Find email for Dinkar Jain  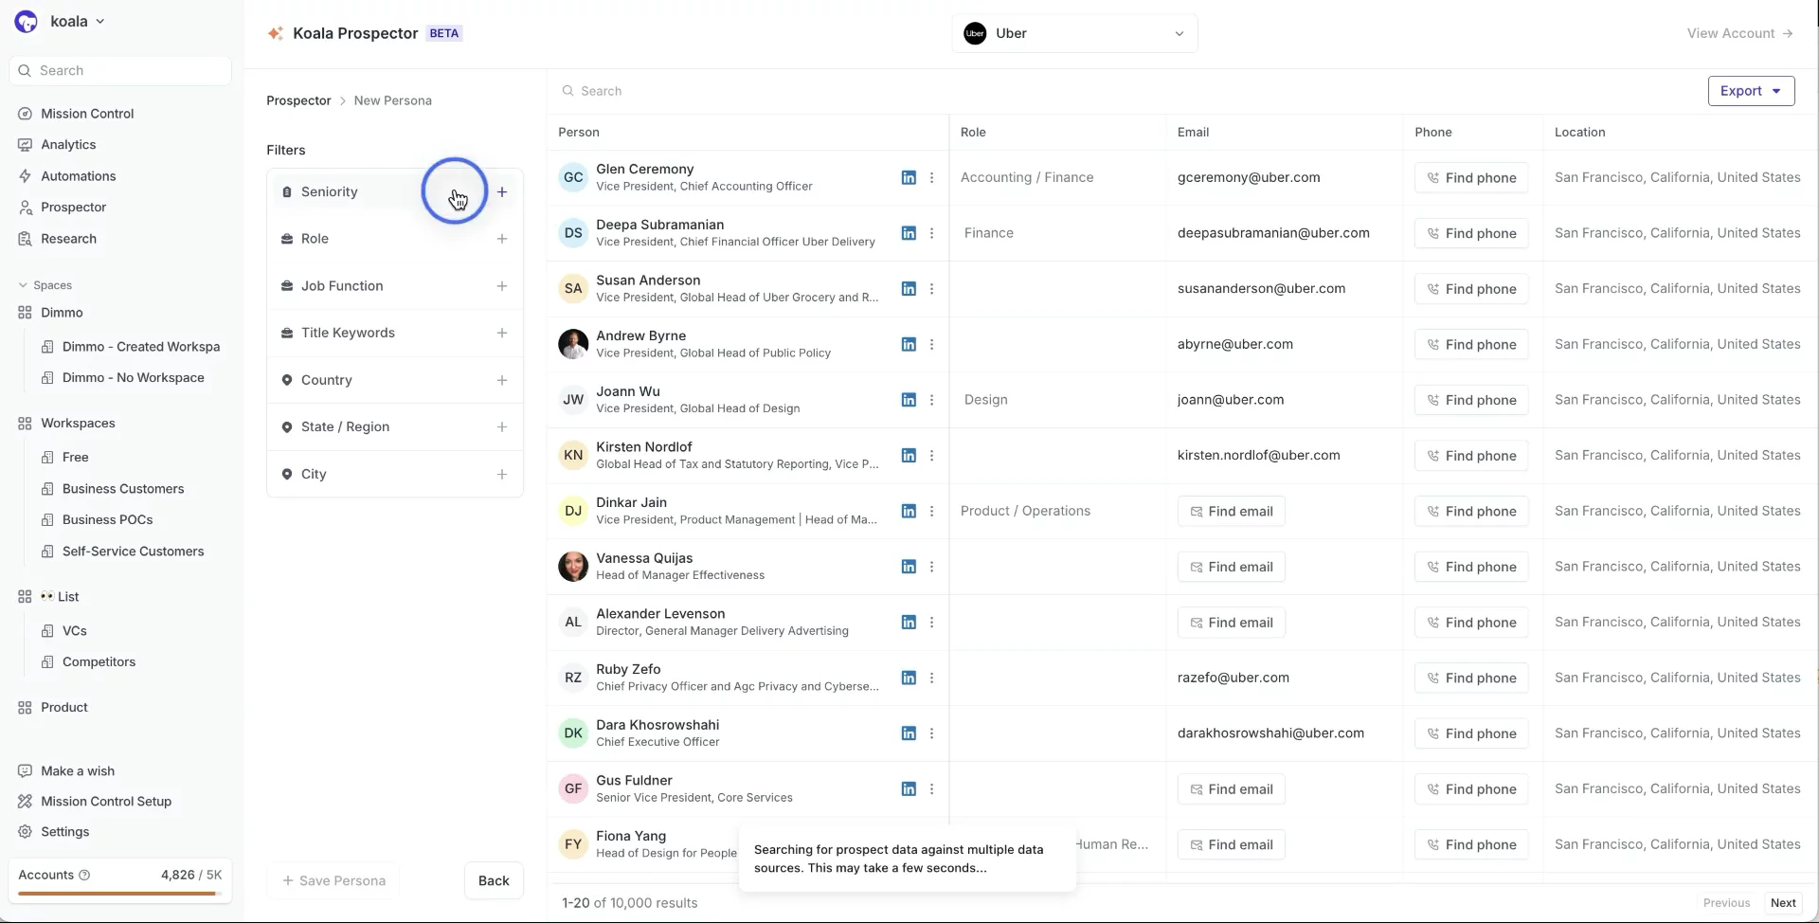1231,512
